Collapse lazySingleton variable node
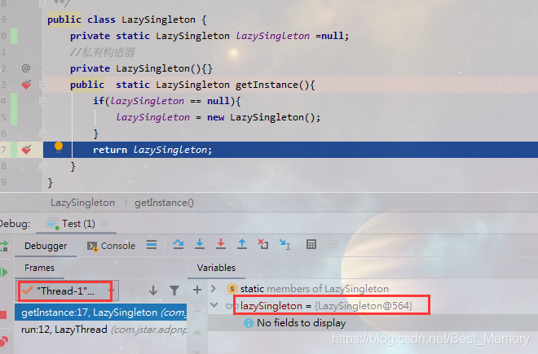 pyautogui.click(x=214, y=305)
